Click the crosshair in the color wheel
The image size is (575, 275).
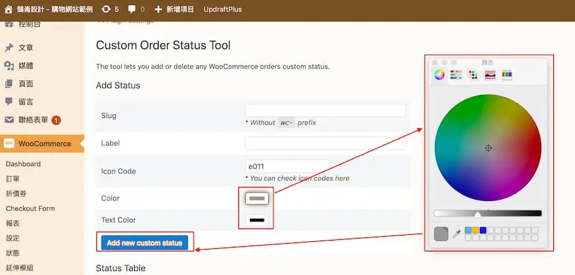point(488,148)
